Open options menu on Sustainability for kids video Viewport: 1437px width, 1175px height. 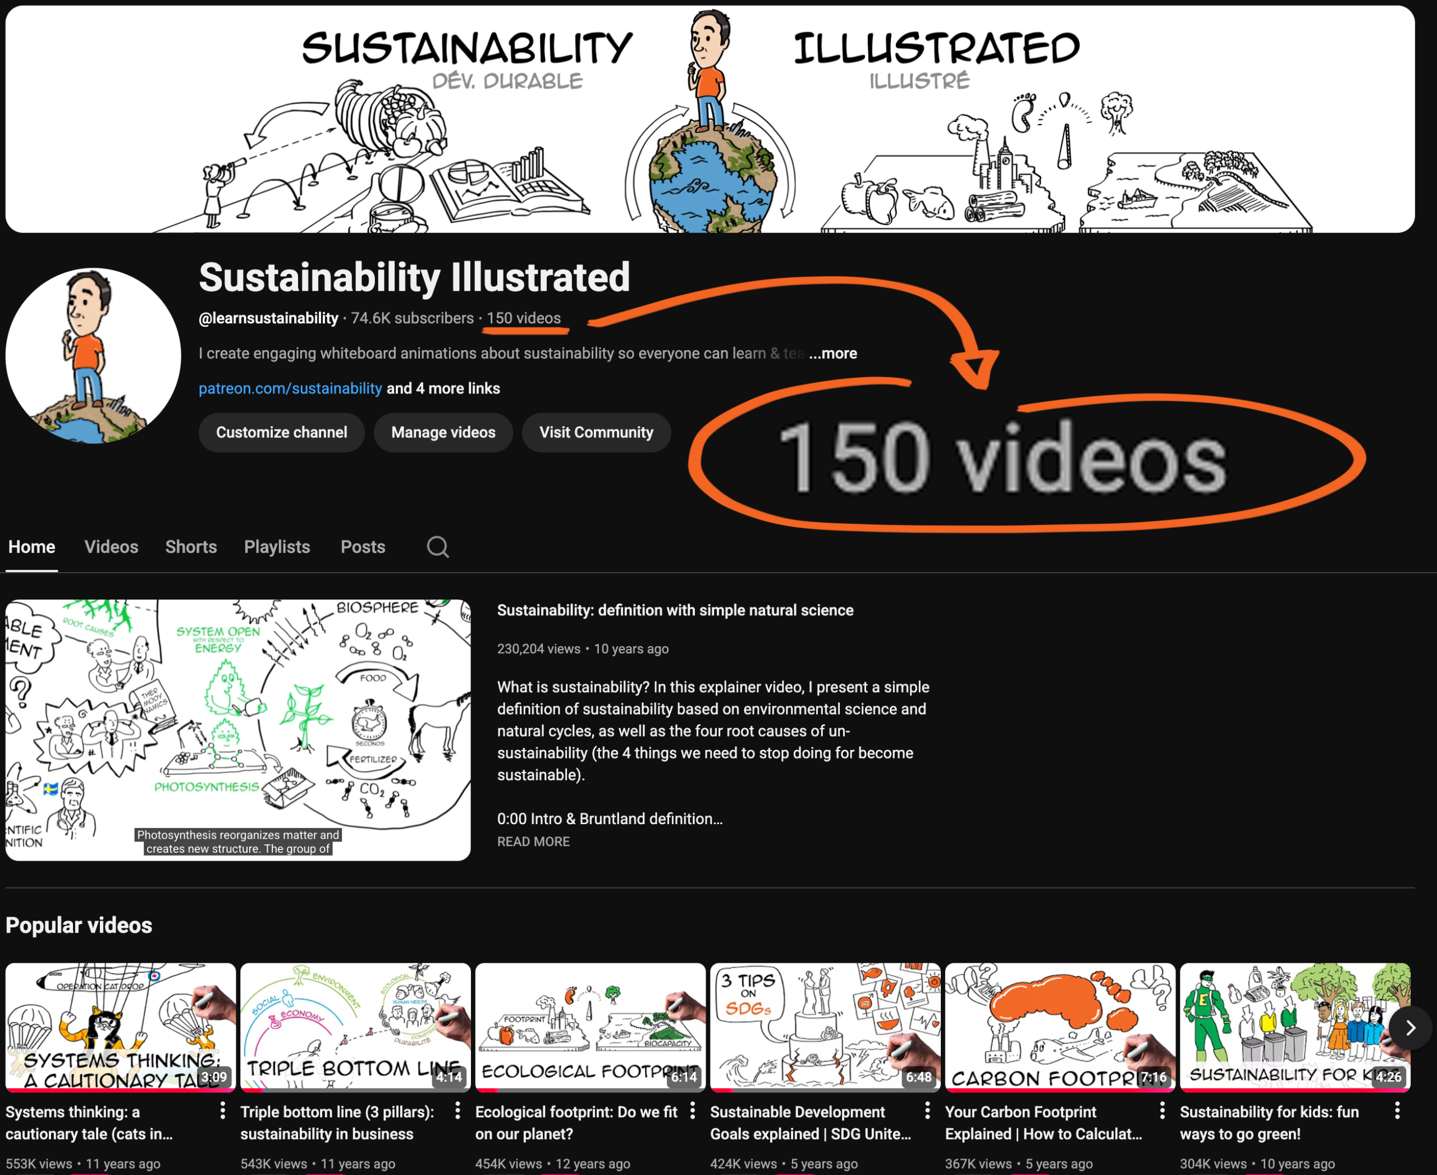pos(1397,1110)
